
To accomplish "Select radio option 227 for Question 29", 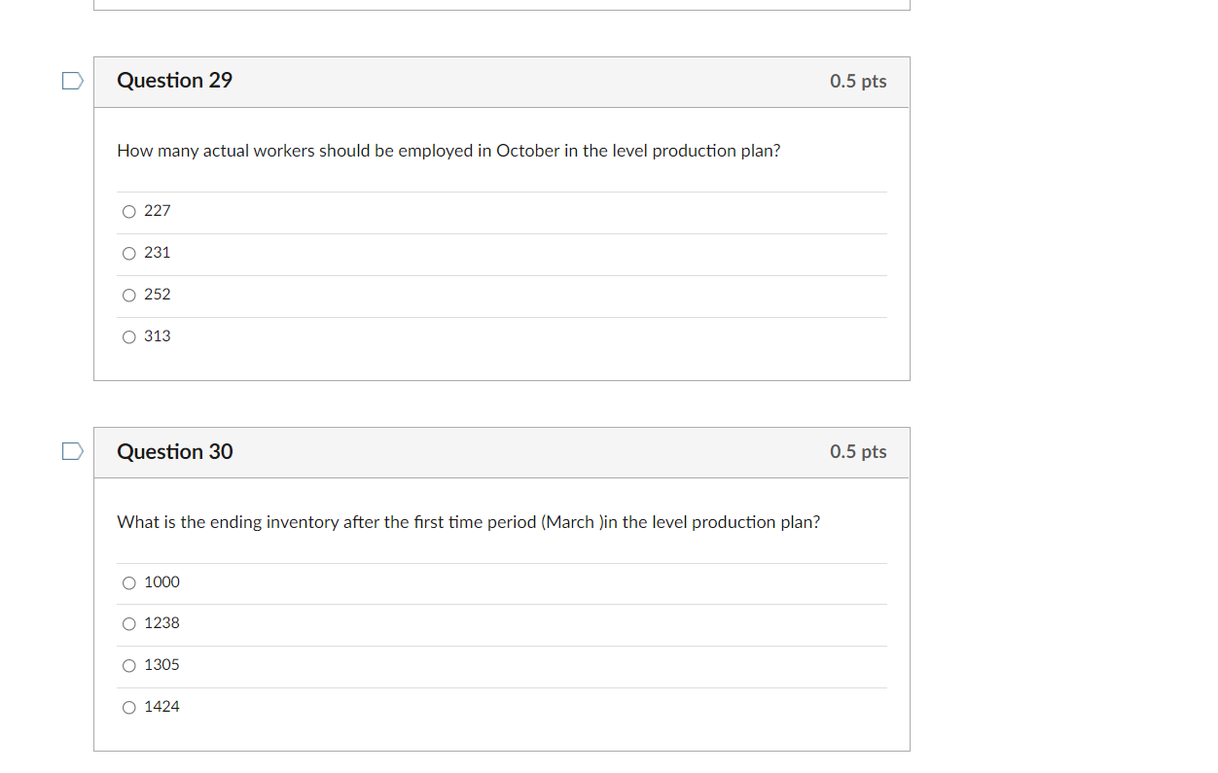I will pyautogui.click(x=128, y=211).
